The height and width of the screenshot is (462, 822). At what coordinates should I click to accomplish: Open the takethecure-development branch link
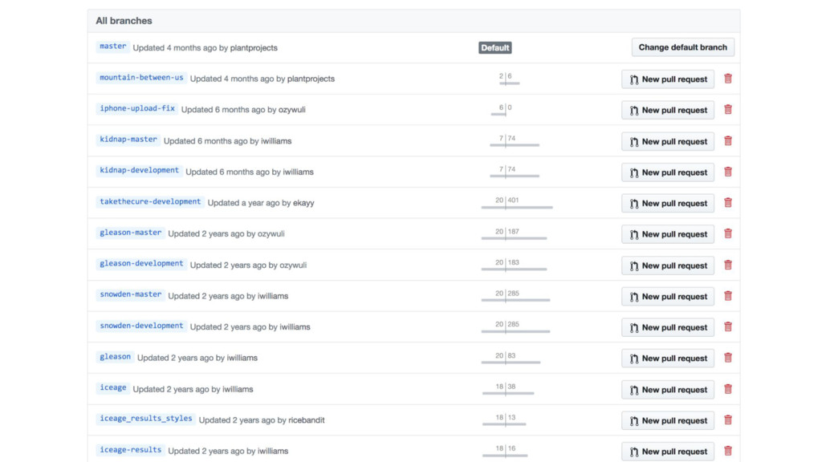point(150,201)
